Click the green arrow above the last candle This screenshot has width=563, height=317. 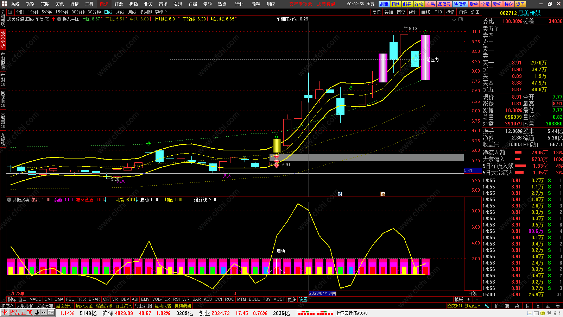point(425,32)
